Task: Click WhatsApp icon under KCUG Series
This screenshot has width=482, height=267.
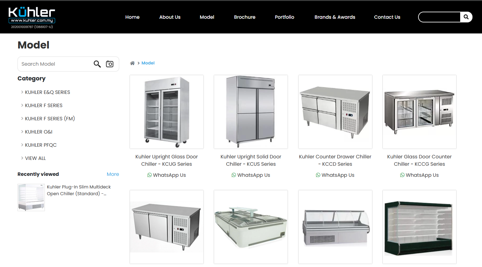Action: point(149,175)
